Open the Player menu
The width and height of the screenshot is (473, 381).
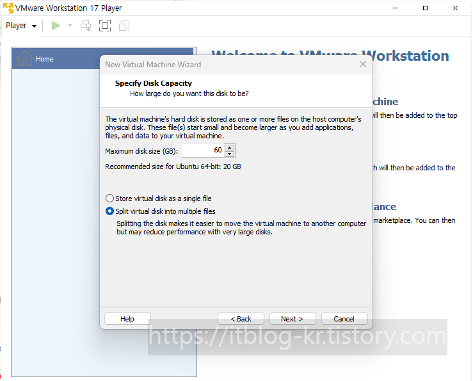[21, 26]
